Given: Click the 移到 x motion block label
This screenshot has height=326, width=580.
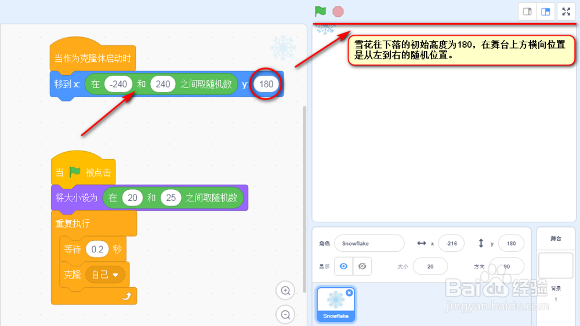Looking at the screenshot, I should coord(67,84).
